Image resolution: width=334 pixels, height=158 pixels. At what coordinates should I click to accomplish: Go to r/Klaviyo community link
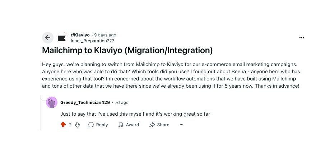(80, 35)
